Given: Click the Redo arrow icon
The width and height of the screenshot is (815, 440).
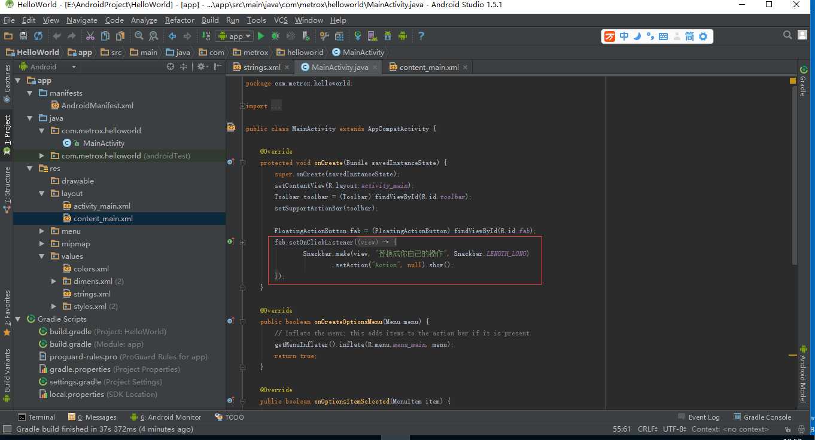Looking at the screenshot, I should 72,36.
